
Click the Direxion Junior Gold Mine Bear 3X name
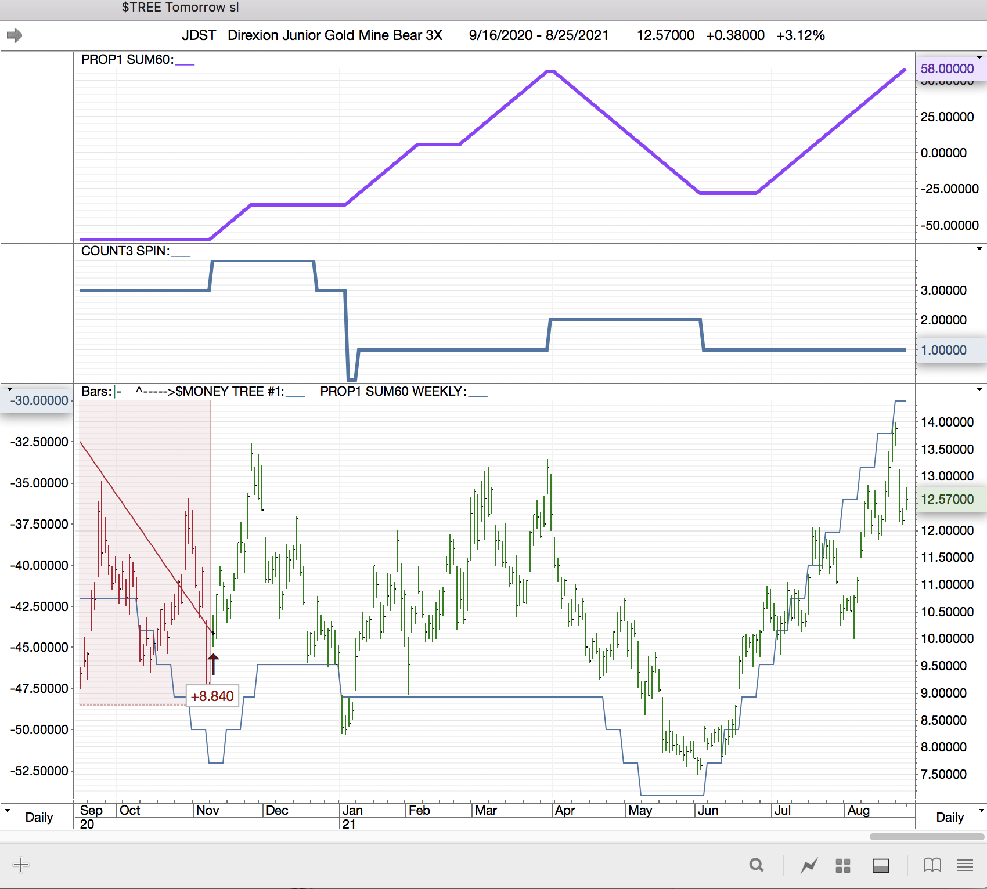click(x=335, y=35)
